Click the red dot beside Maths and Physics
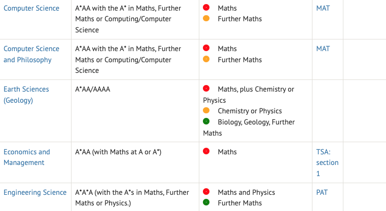Screen dimensions: 386x211 (206, 192)
